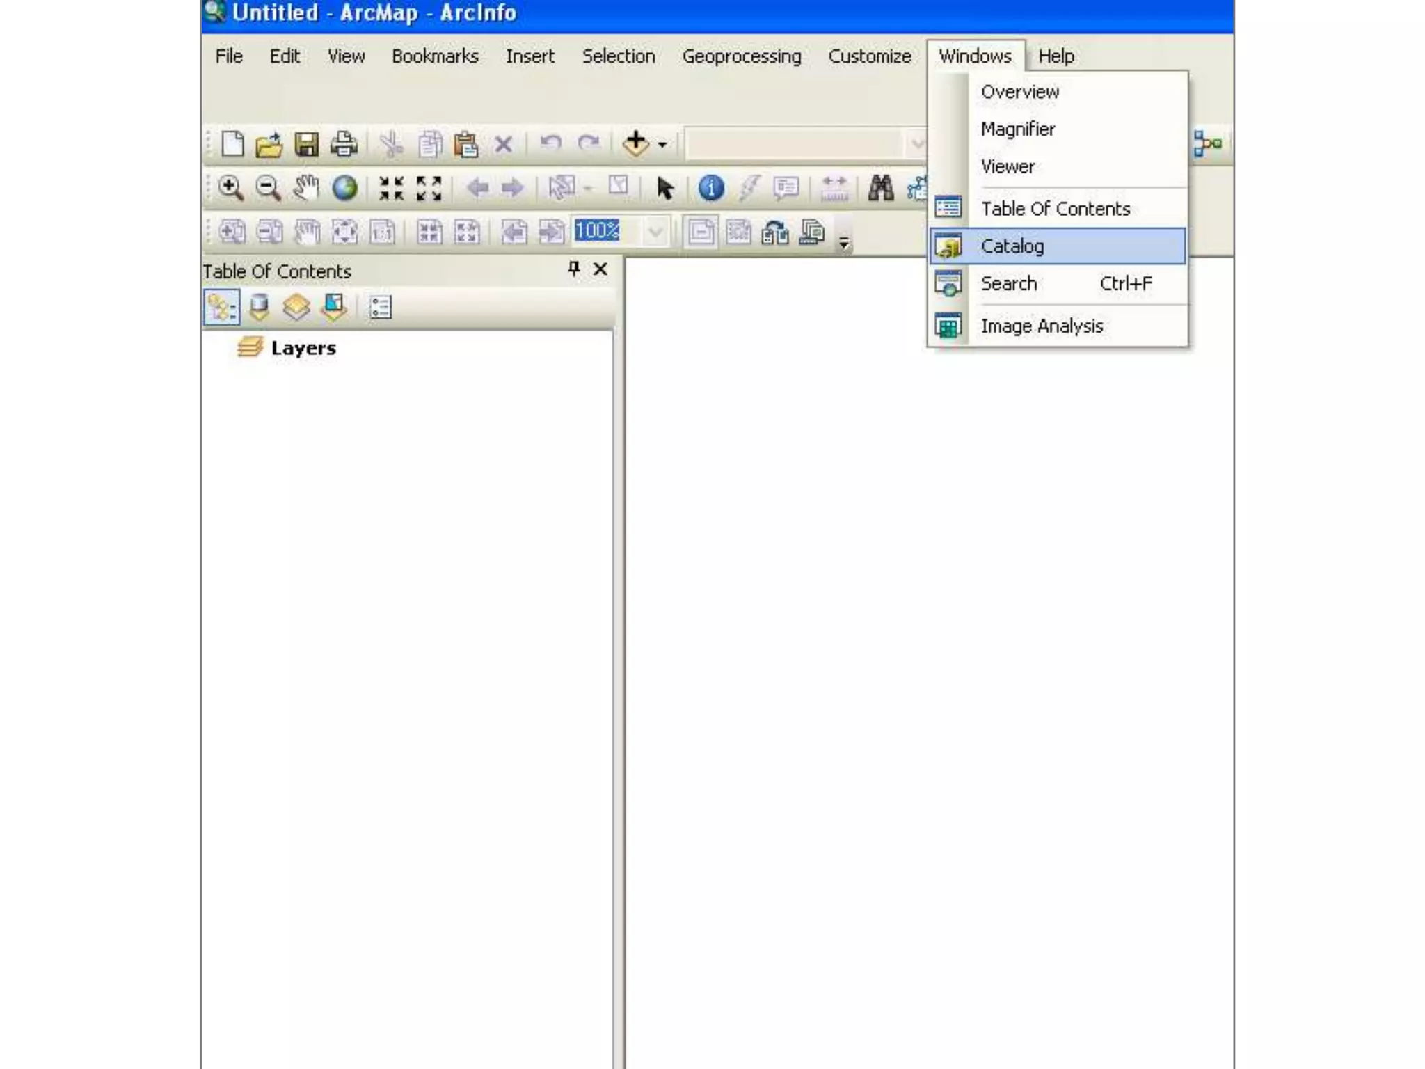This screenshot has width=1425, height=1069.
Task: Open the Find binoculars tool
Action: pyautogui.click(x=881, y=188)
